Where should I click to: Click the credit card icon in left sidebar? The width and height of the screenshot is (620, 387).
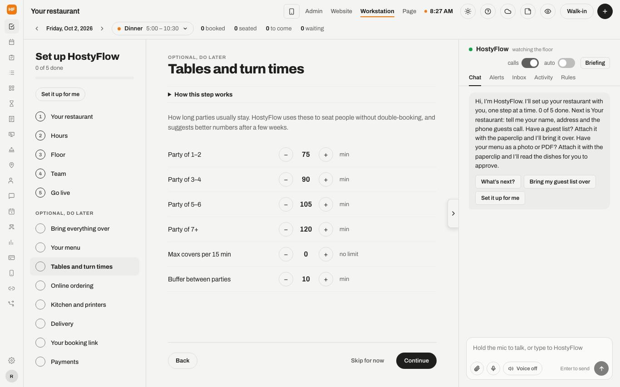pyautogui.click(x=11, y=258)
